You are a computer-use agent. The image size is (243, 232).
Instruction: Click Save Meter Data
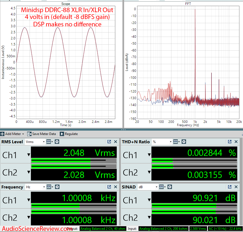click(x=41, y=134)
